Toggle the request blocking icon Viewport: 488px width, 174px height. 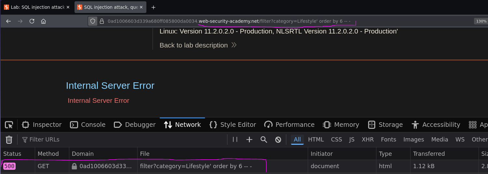click(278, 140)
